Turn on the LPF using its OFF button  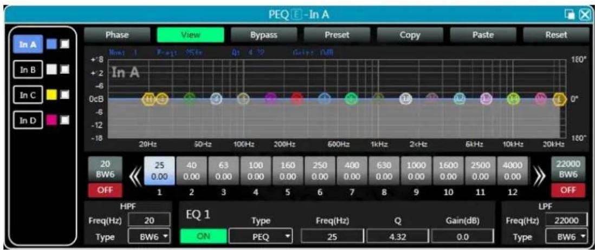[568, 190]
